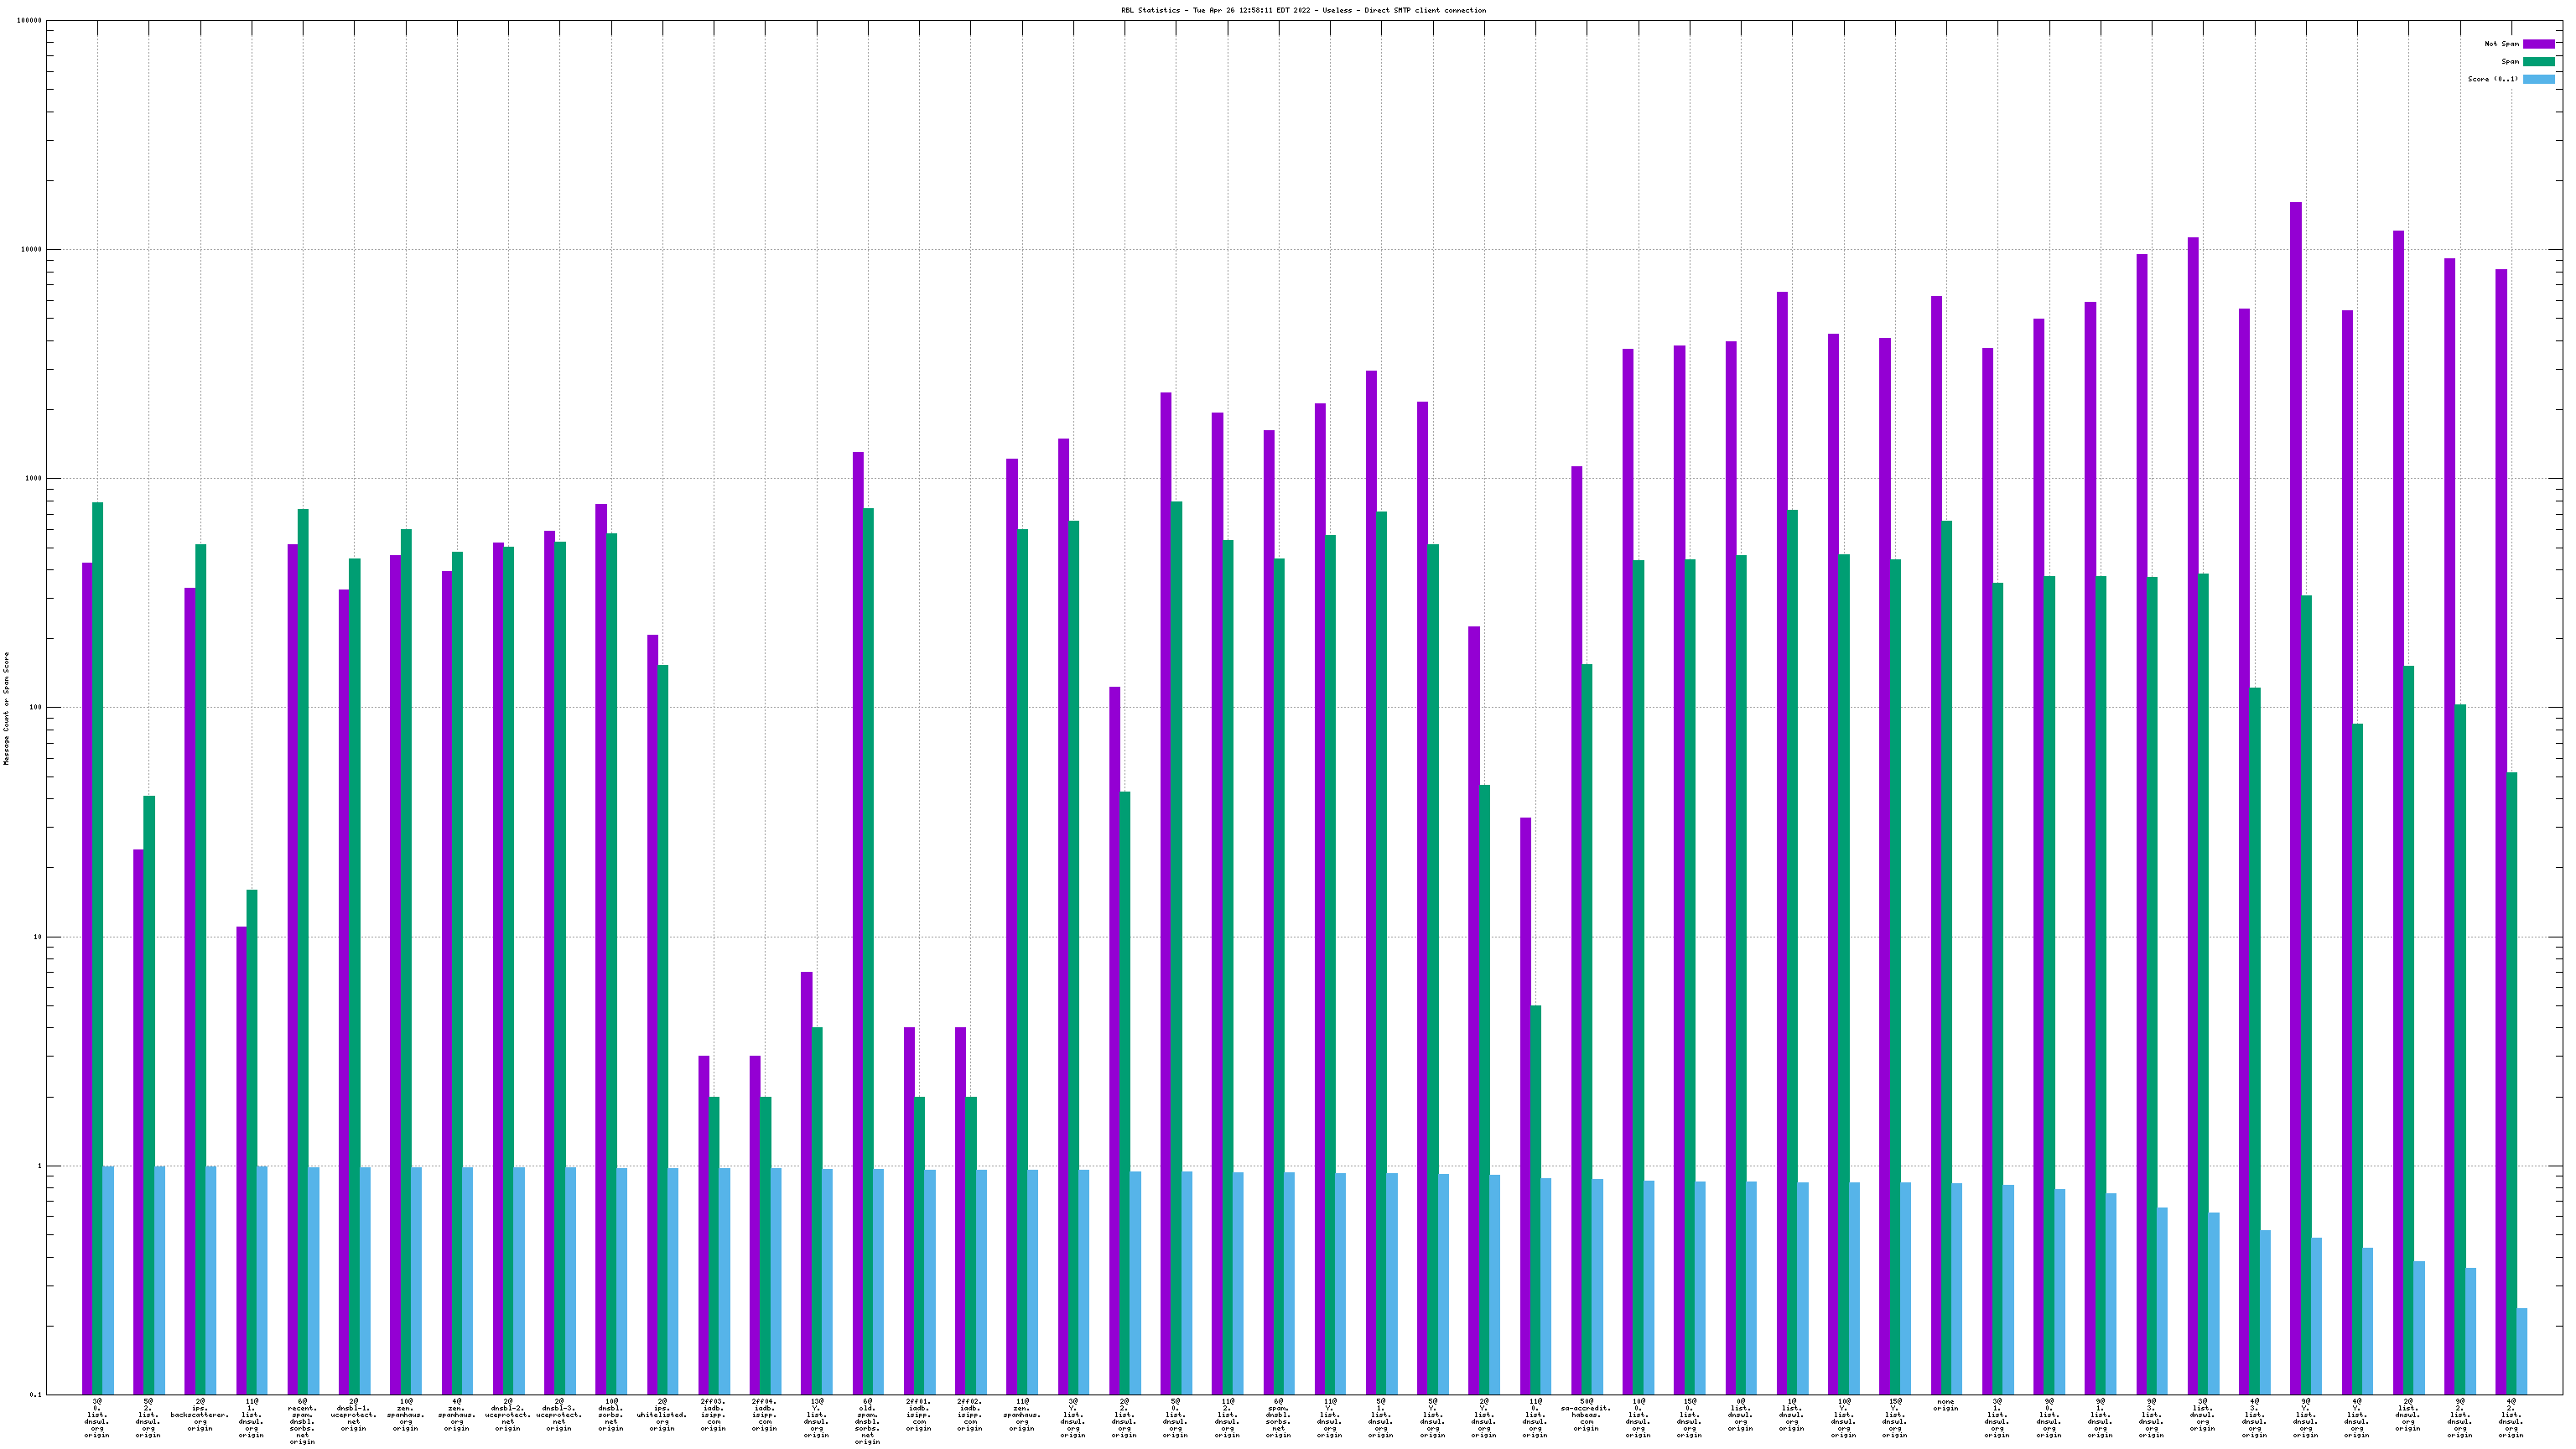Image resolution: width=2576 pixels, height=1449 pixels.
Task: Click the 10000 y-axis tick label
Action: 30,250
